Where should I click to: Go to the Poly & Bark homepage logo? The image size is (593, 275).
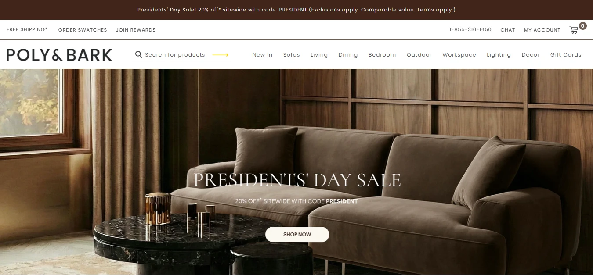tap(59, 55)
